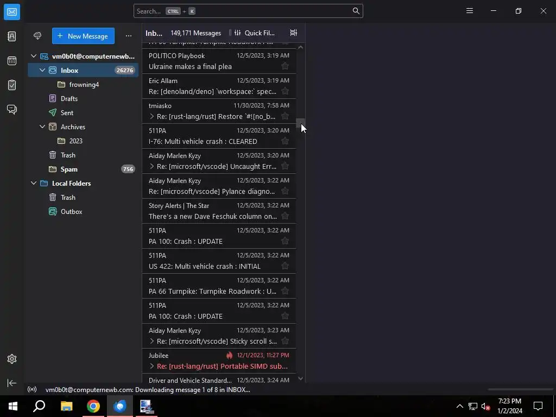Click the global search field
Viewport: 556px width, 417px height.
coord(248,11)
